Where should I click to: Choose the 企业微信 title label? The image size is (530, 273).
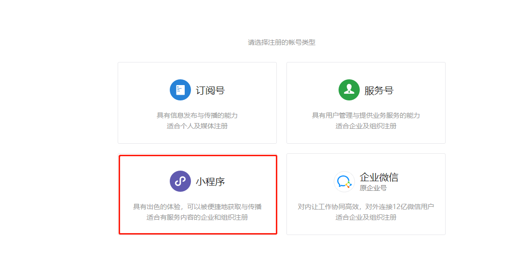pyautogui.click(x=379, y=177)
